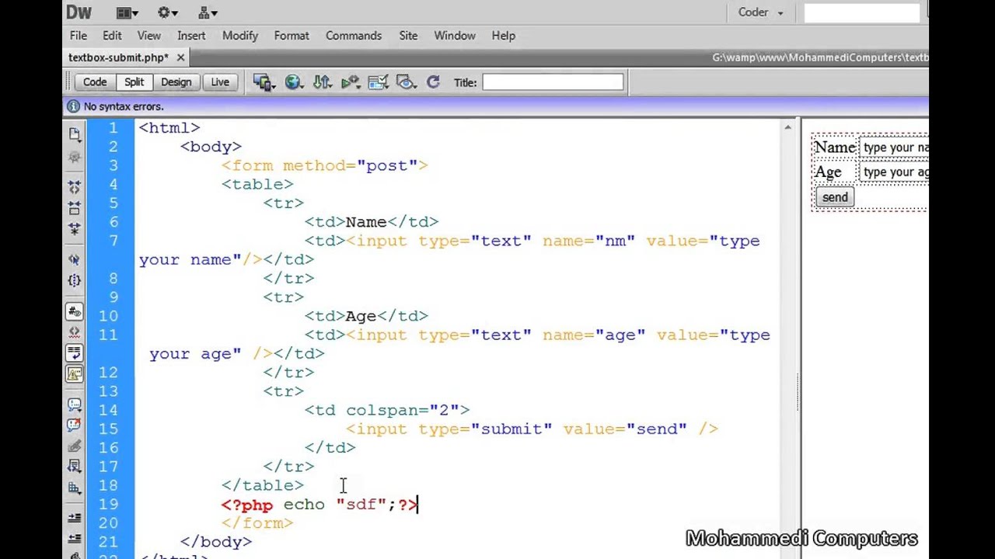Click the Collapse Selection icon
Screen dimensions: 995x559
(x=75, y=207)
